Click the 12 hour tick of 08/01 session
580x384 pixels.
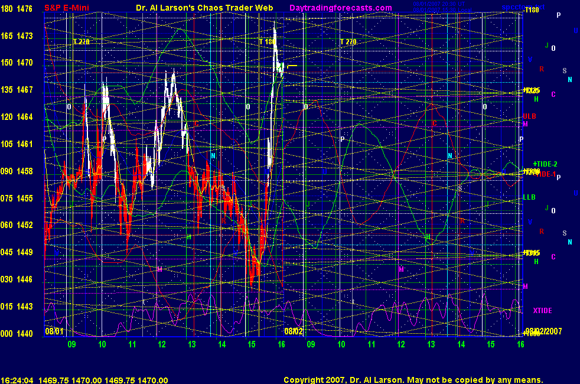point(162,344)
